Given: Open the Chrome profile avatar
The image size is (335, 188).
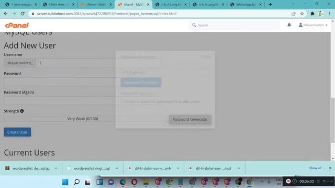Looking at the screenshot, I should click(320, 14).
